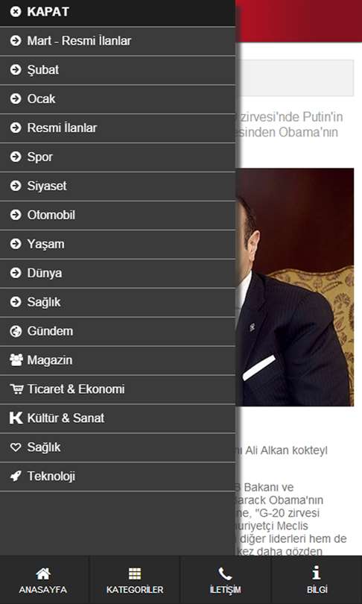Open the KATEGORİLER grid icon
Screen dimensions: 362x604
coord(135,574)
